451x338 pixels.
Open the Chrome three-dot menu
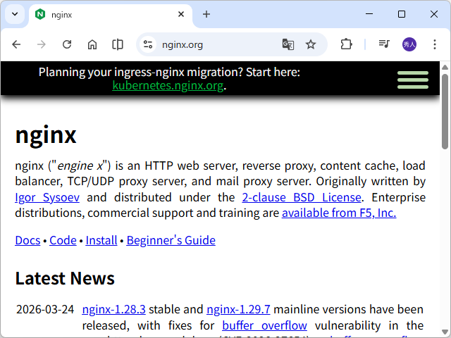tap(435, 44)
